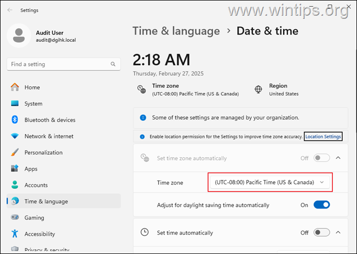The image size is (357, 254).
Task: Click the Personalization paintbrush icon
Action: tap(15, 153)
